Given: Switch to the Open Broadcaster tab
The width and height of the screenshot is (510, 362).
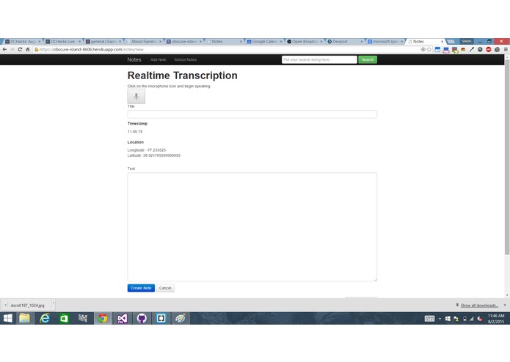Looking at the screenshot, I should [x=305, y=42].
